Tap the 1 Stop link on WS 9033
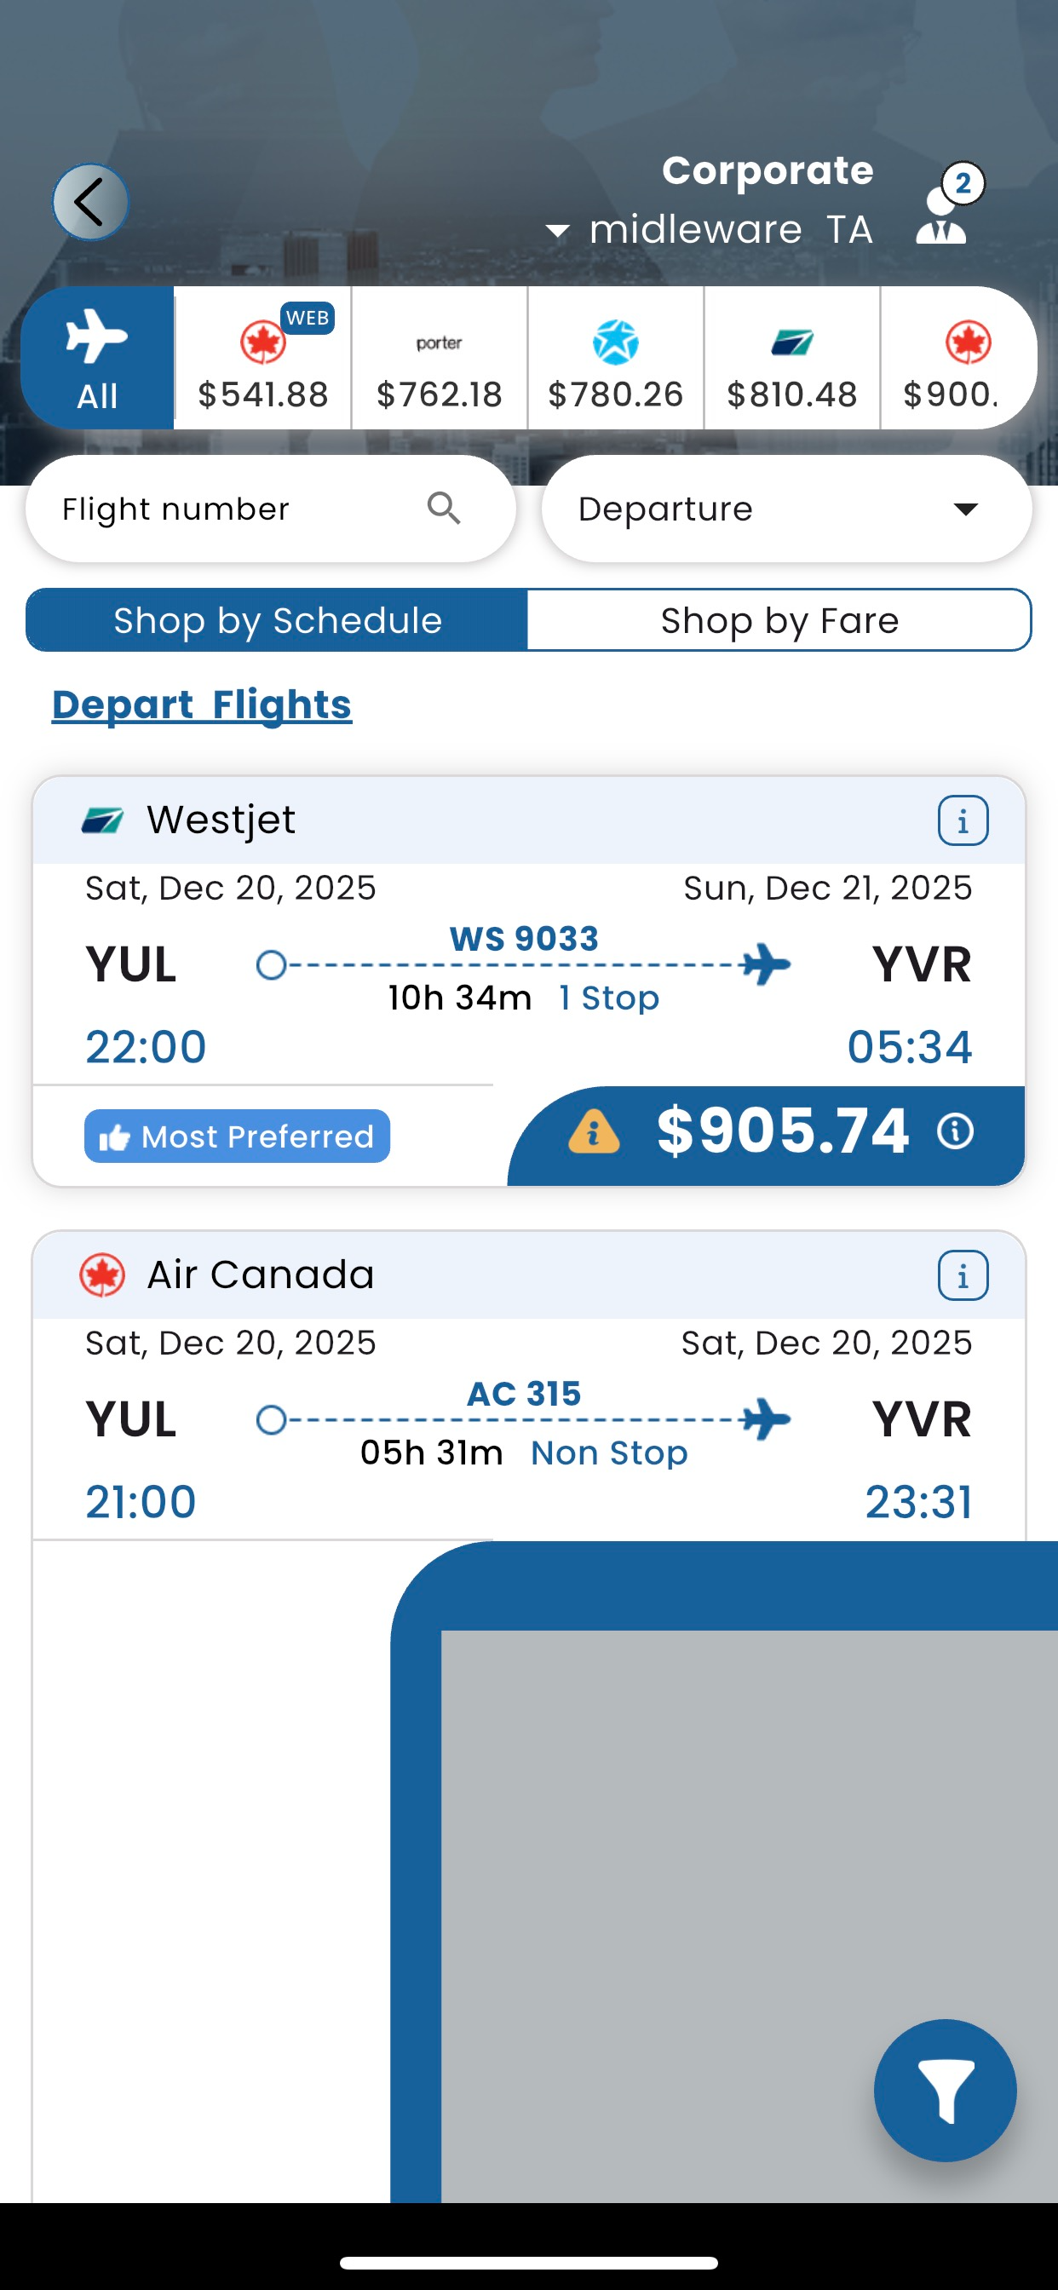 pyautogui.click(x=609, y=998)
